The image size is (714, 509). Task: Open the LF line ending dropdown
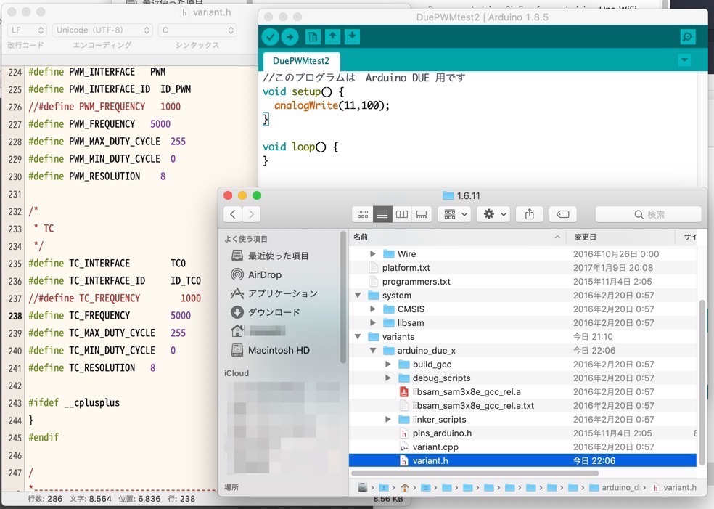[x=26, y=30]
